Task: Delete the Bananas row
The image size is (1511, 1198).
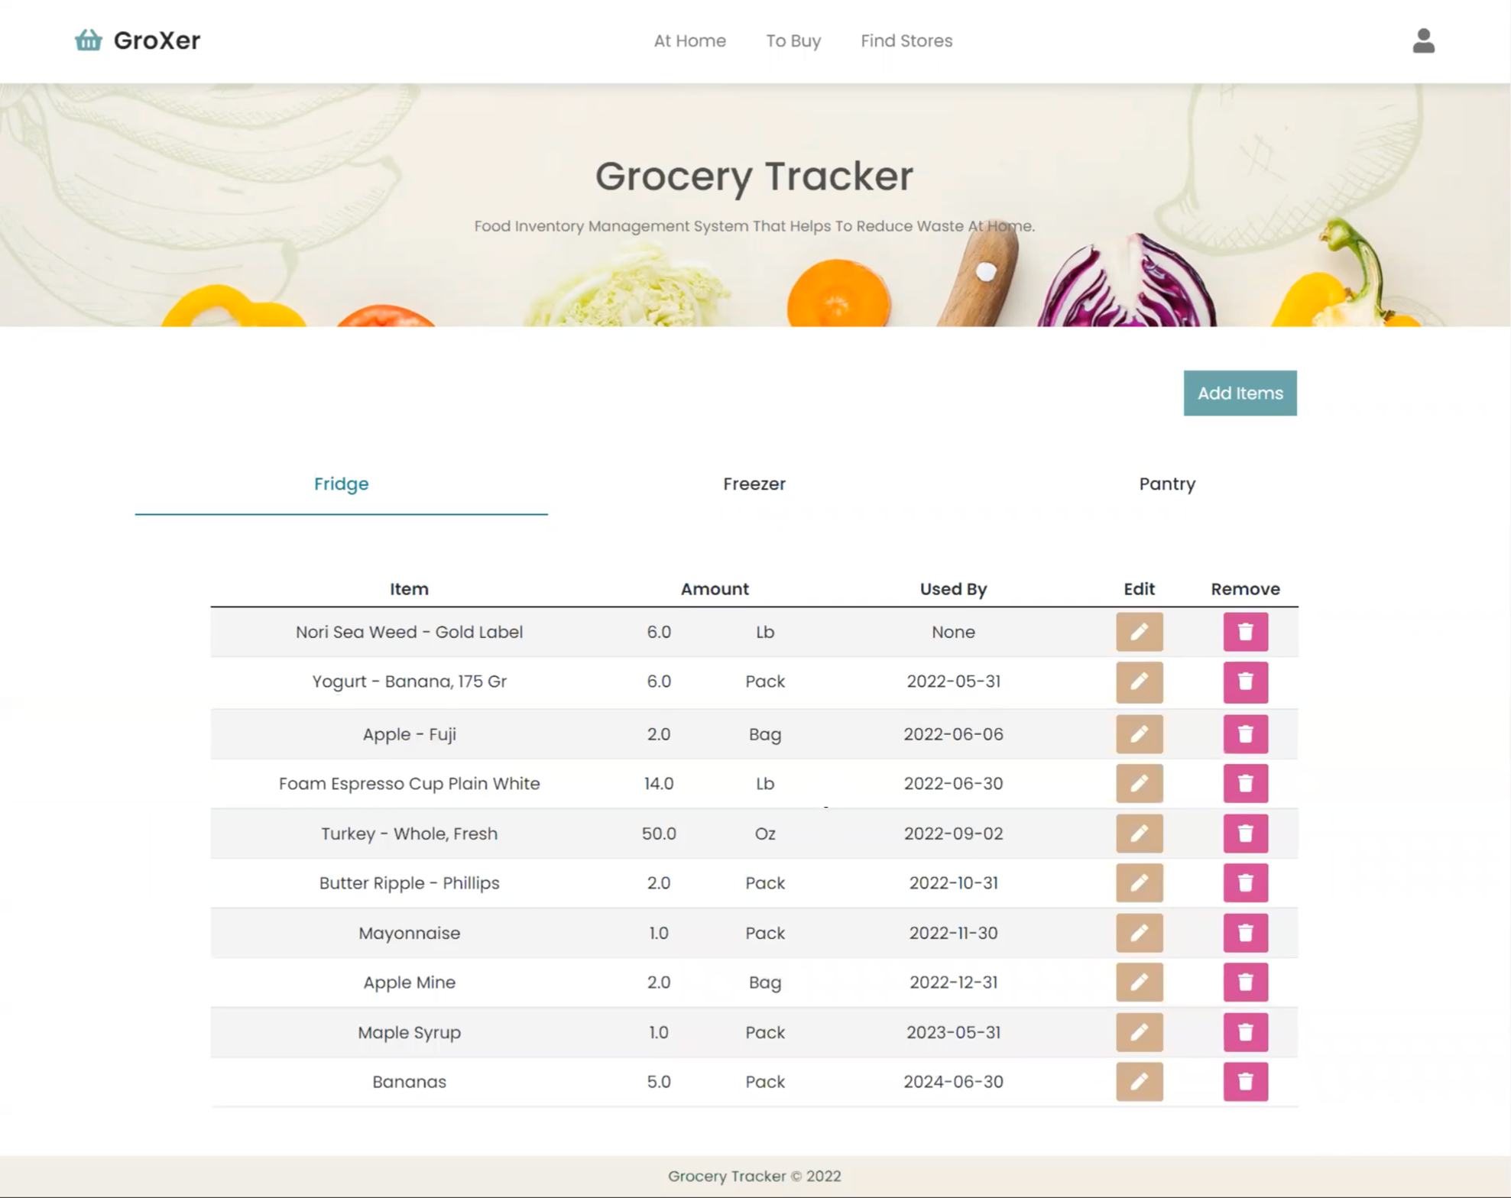Action: click(x=1244, y=1082)
